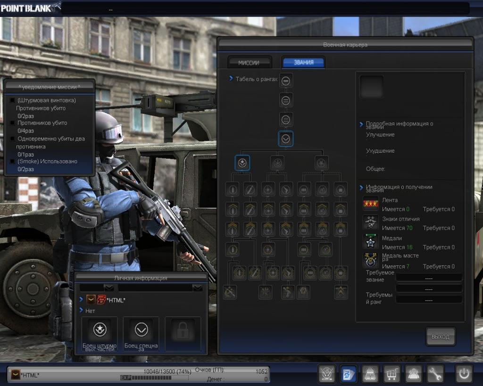Expand the Нет row arrow

81,310
